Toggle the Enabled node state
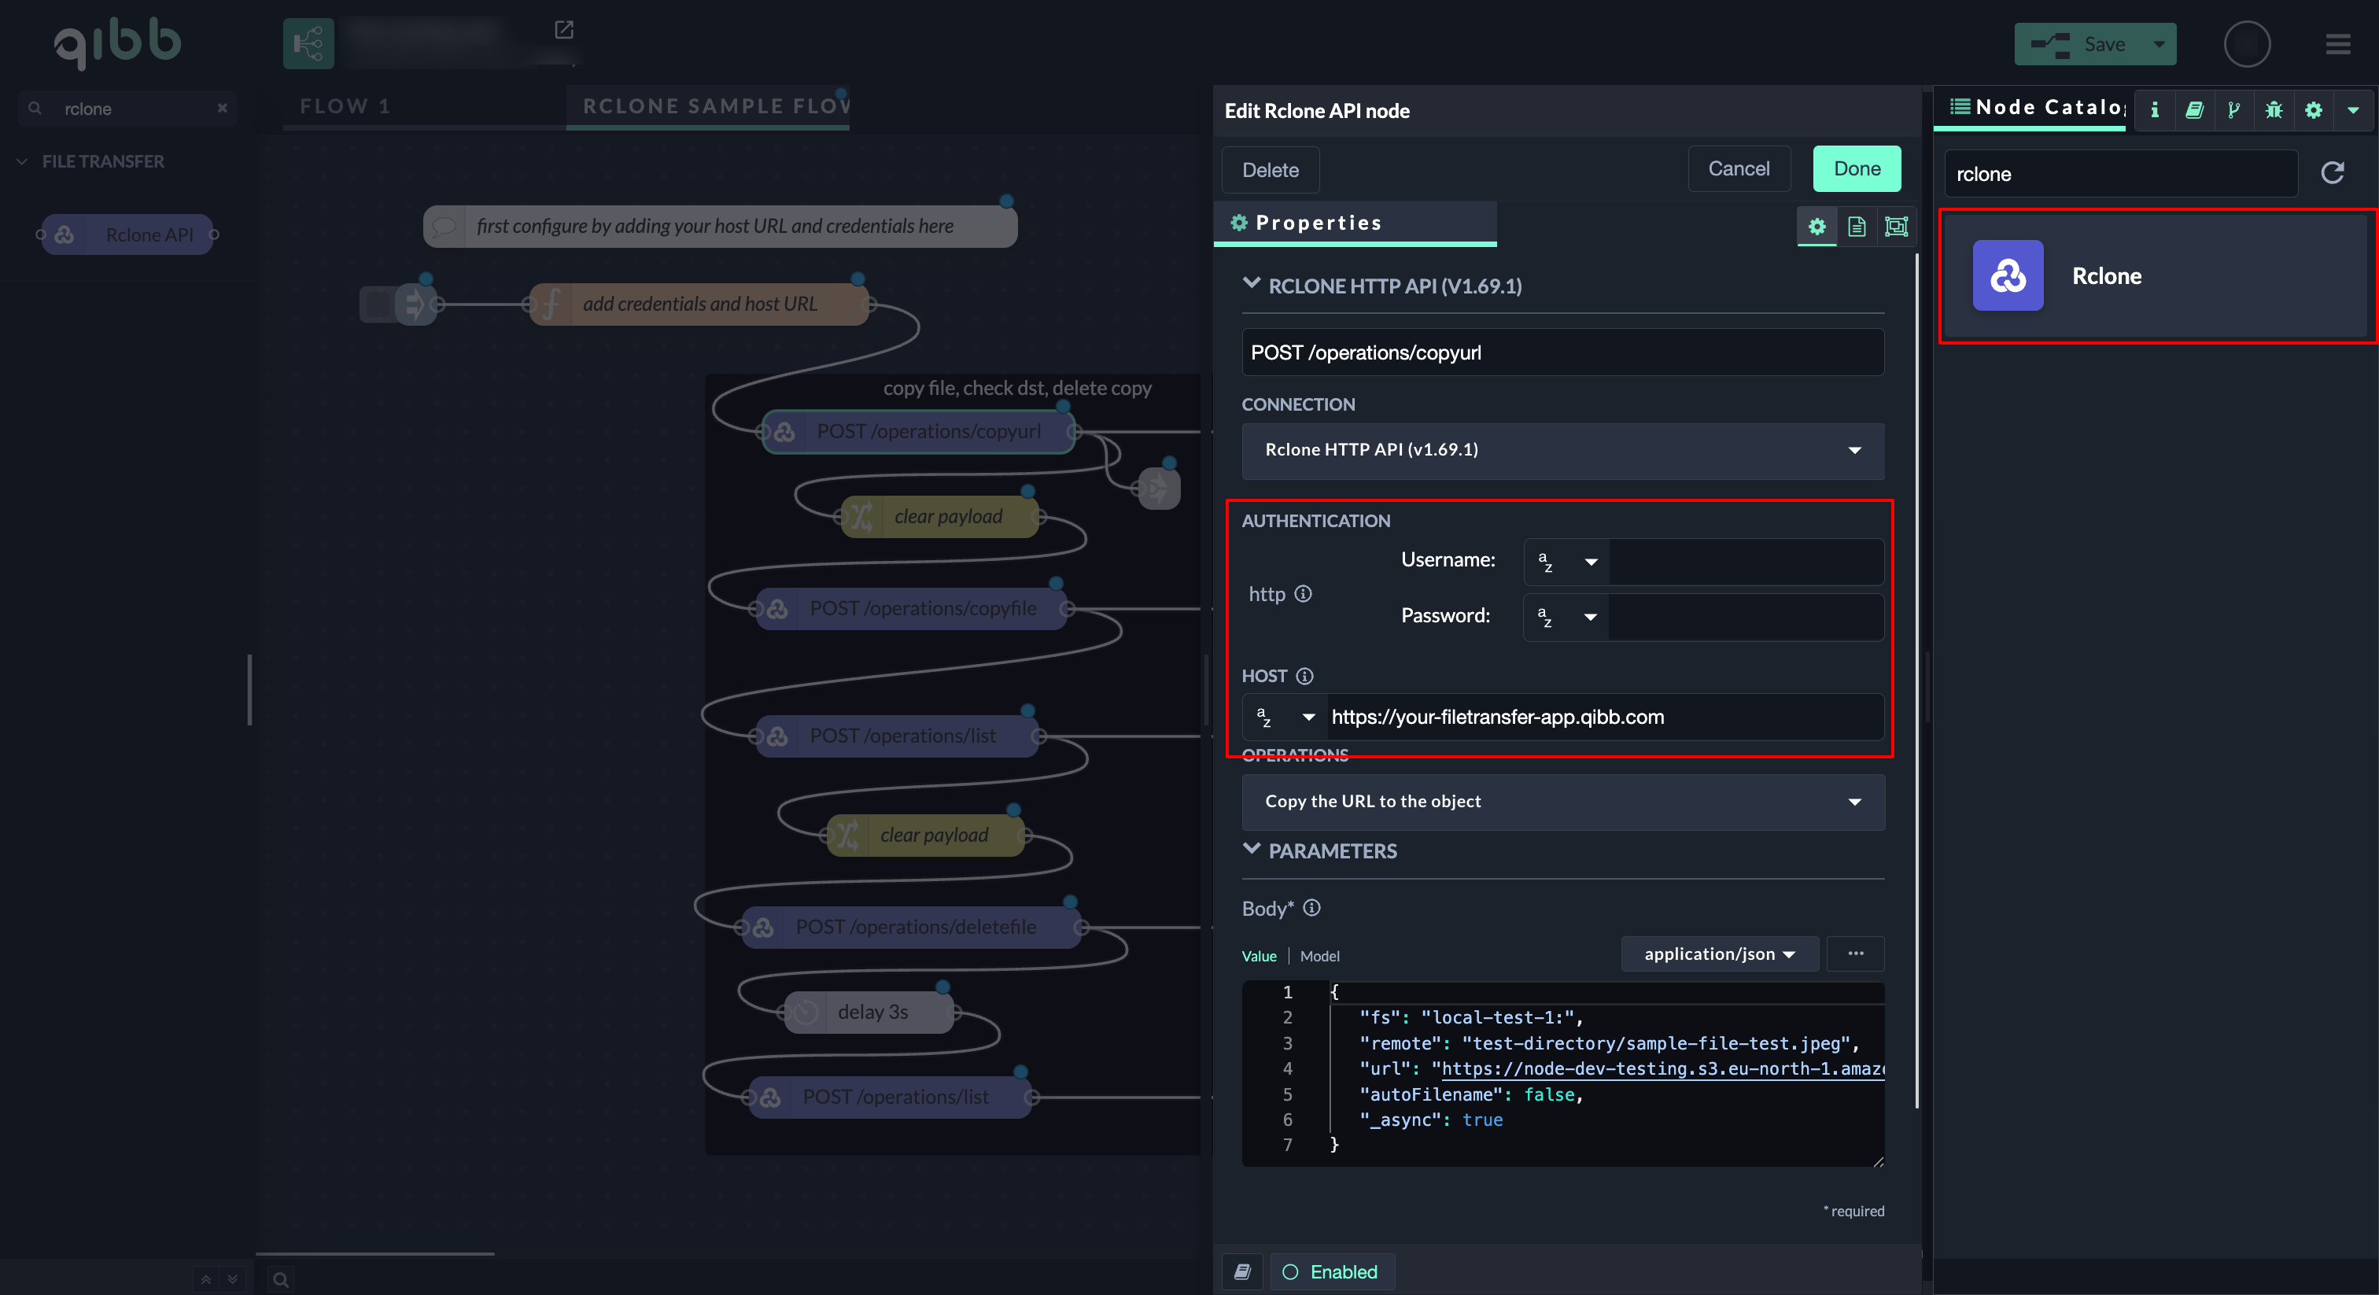 1331,1271
